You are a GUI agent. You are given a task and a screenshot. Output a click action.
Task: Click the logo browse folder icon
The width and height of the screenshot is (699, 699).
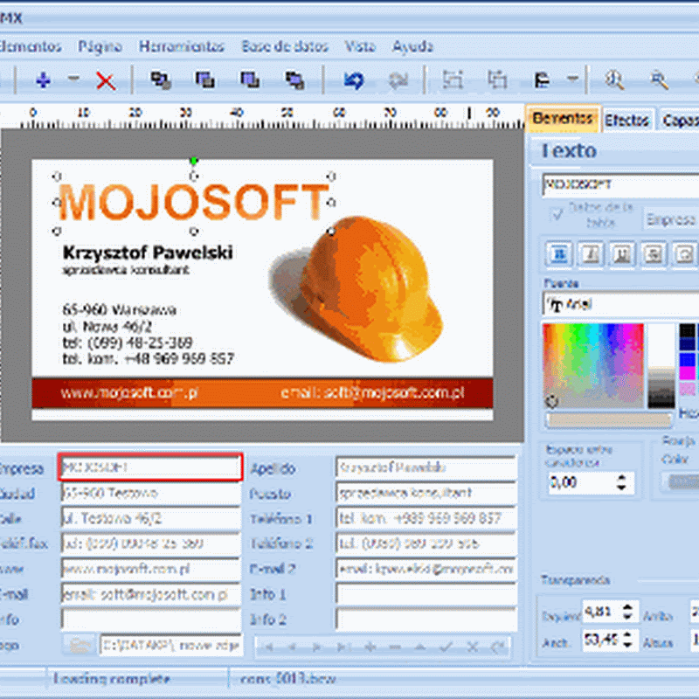(79, 645)
